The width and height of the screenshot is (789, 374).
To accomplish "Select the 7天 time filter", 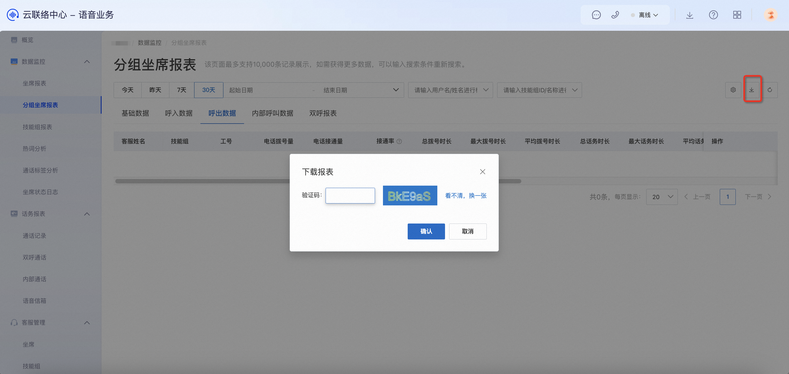I will point(182,90).
